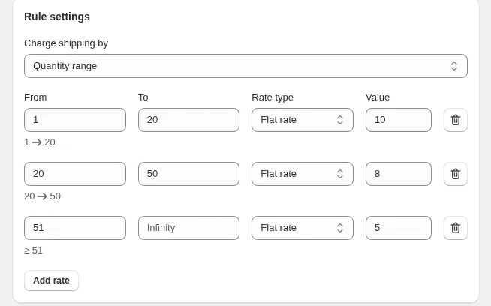Click the 20 → 50 range hint
Viewport: 491px width, 306px height.
point(42,196)
